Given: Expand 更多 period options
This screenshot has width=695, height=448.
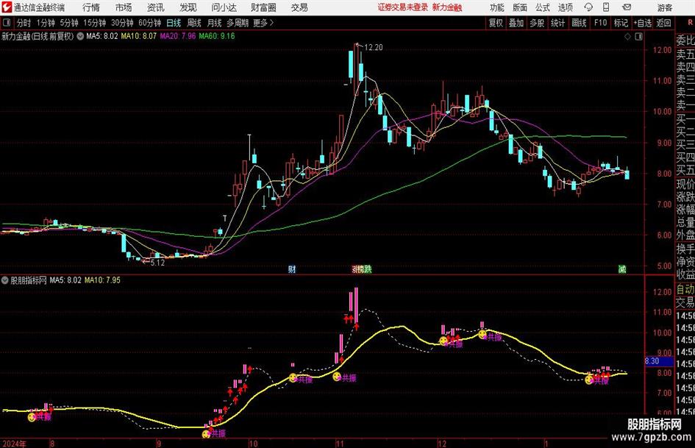Looking at the screenshot, I should click(264, 23).
